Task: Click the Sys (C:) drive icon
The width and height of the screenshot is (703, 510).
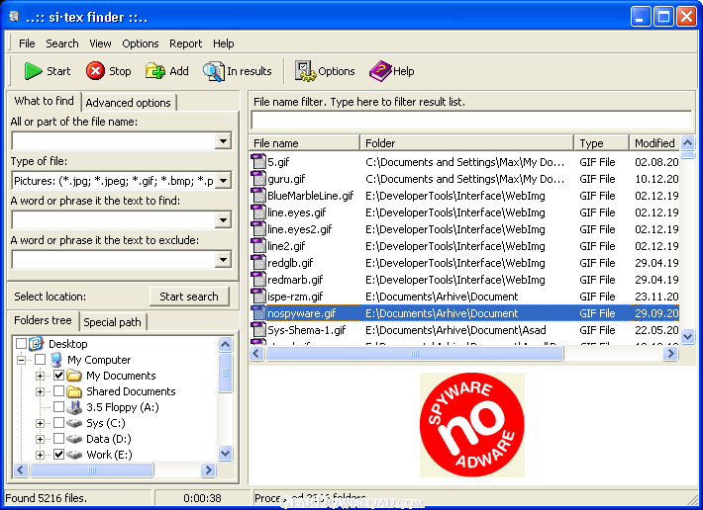Action: [74, 423]
